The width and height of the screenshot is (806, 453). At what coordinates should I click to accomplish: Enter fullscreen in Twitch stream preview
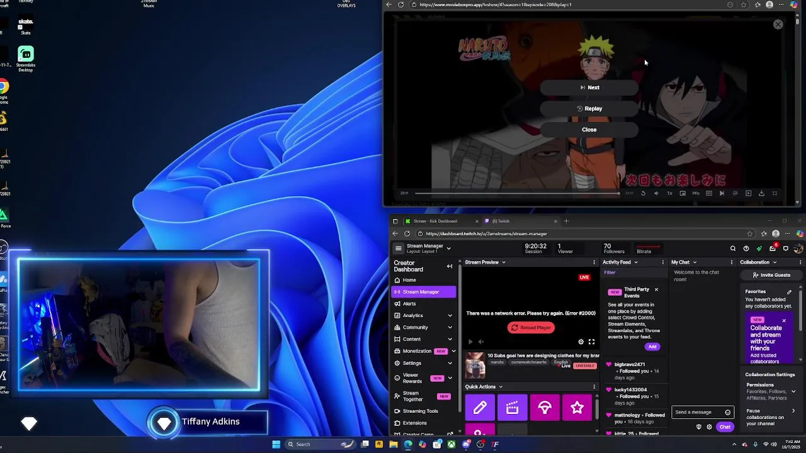(591, 342)
